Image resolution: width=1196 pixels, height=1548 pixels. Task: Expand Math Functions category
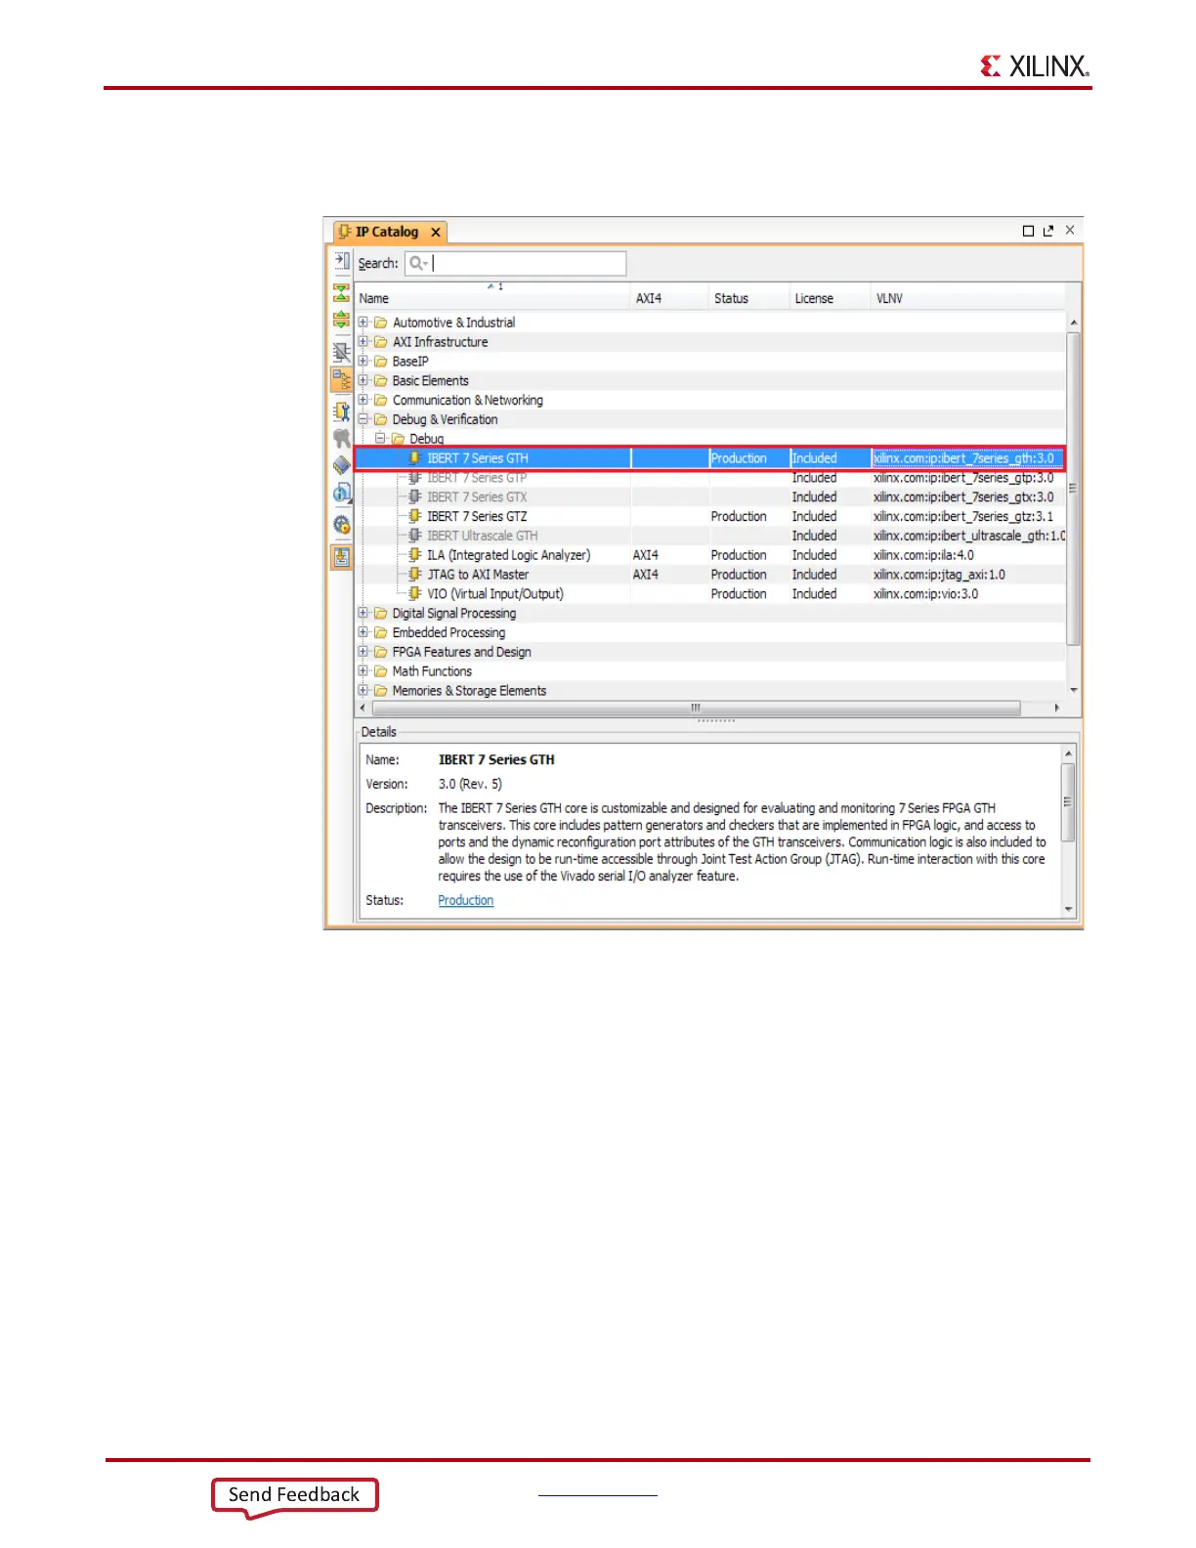(x=363, y=671)
